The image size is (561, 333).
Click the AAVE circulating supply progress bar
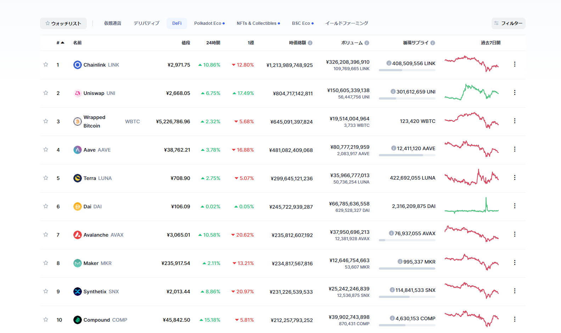407,155
